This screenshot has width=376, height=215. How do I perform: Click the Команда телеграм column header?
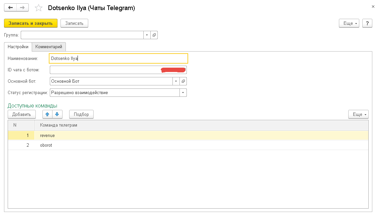click(202, 125)
